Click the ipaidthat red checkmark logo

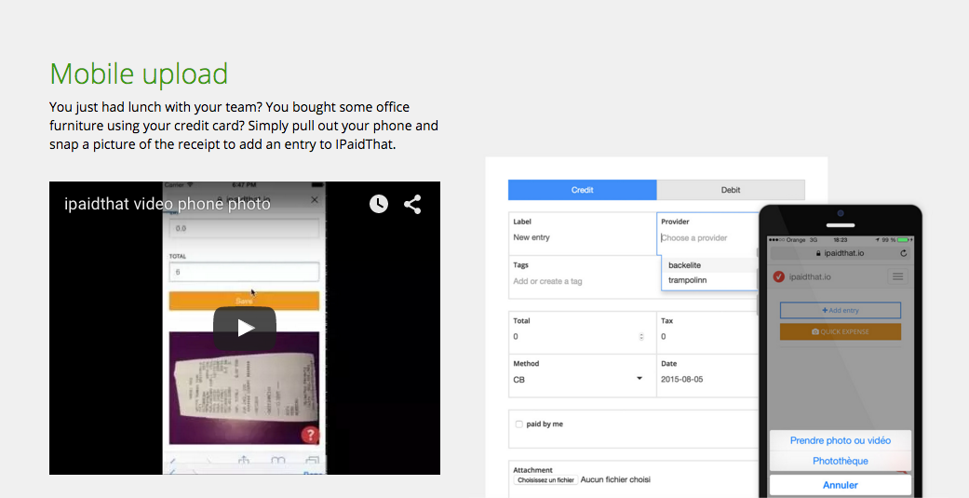click(x=779, y=276)
